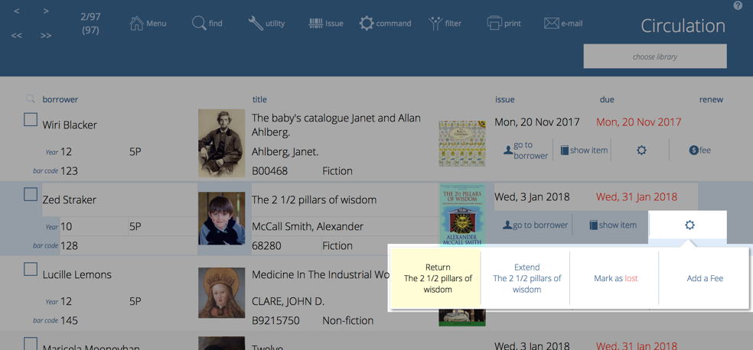Open the choose library dropdown
The height and width of the screenshot is (350, 753).
coord(654,57)
